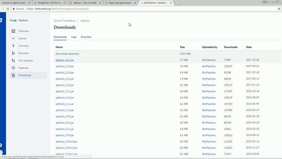Click the Date column header

(249, 47)
